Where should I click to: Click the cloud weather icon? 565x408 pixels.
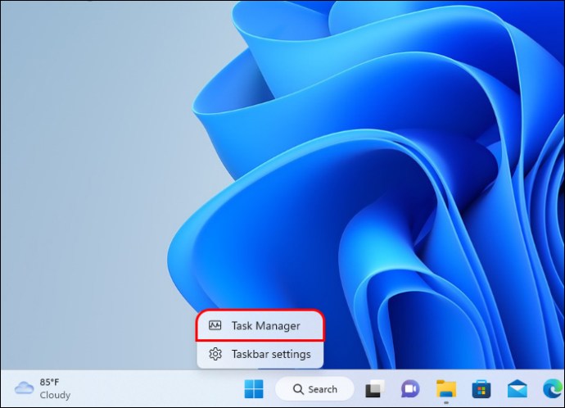pyautogui.click(x=25, y=388)
